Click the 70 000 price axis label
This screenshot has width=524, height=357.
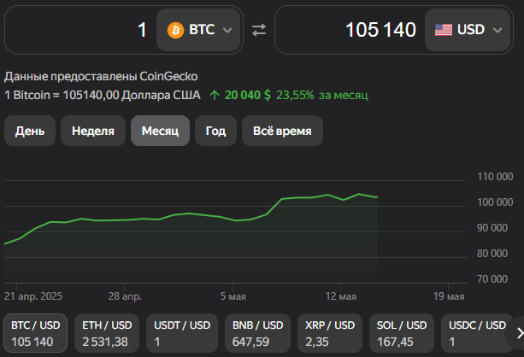[x=492, y=279]
